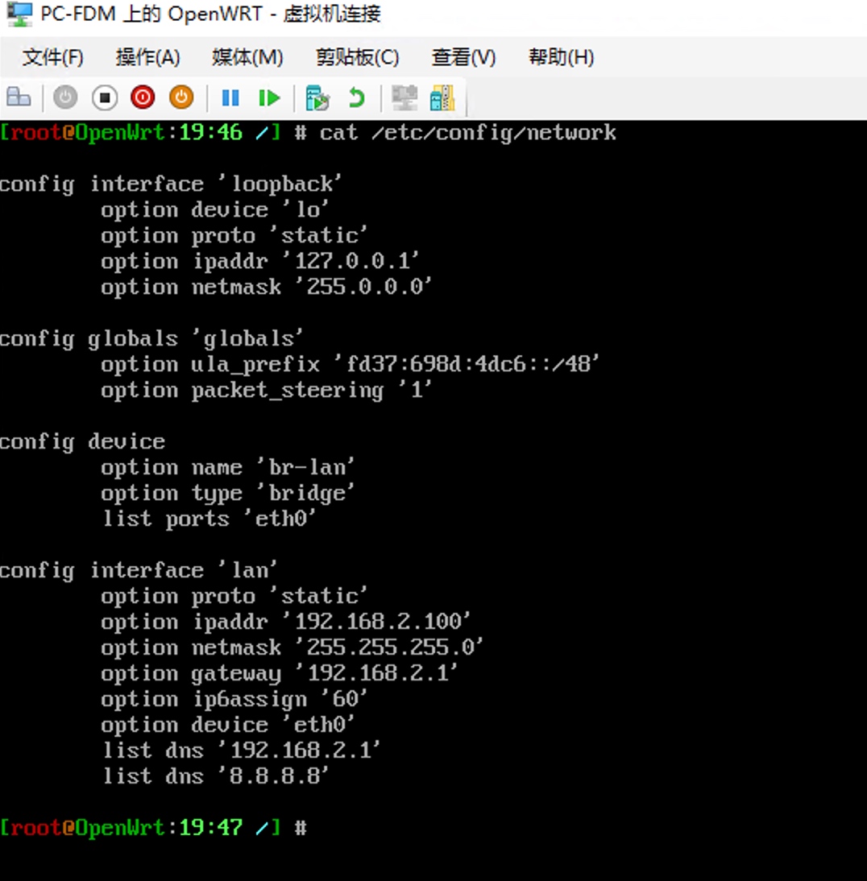Send Ctrl+Alt+Del using the toolbar icon
The image size is (867, 881).
tap(18, 98)
